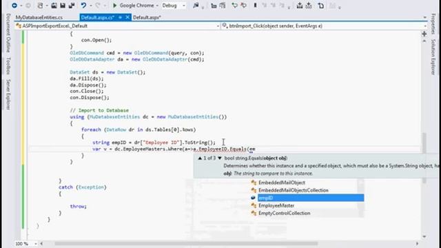Click the horizontal editor scrollbar thumb
This screenshot has height=248, width=441.
click(x=186, y=243)
